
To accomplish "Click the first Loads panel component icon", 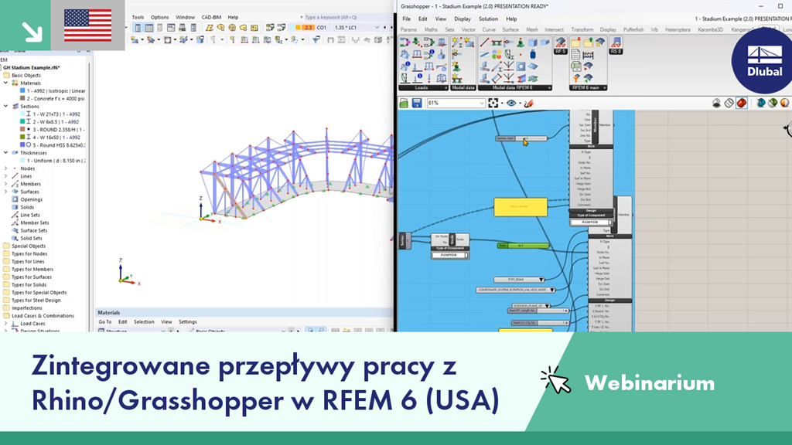I will pyautogui.click(x=405, y=43).
